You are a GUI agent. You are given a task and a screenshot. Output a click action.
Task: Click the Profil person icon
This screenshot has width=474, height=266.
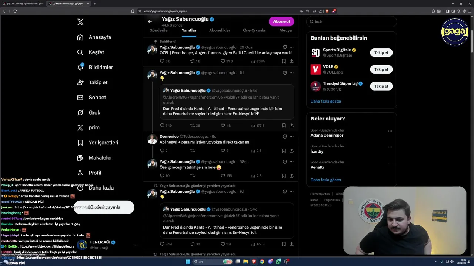pos(80,173)
